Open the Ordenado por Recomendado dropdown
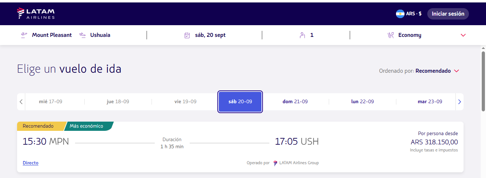Screen dimensions: 486x178 (x=419, y=71)
